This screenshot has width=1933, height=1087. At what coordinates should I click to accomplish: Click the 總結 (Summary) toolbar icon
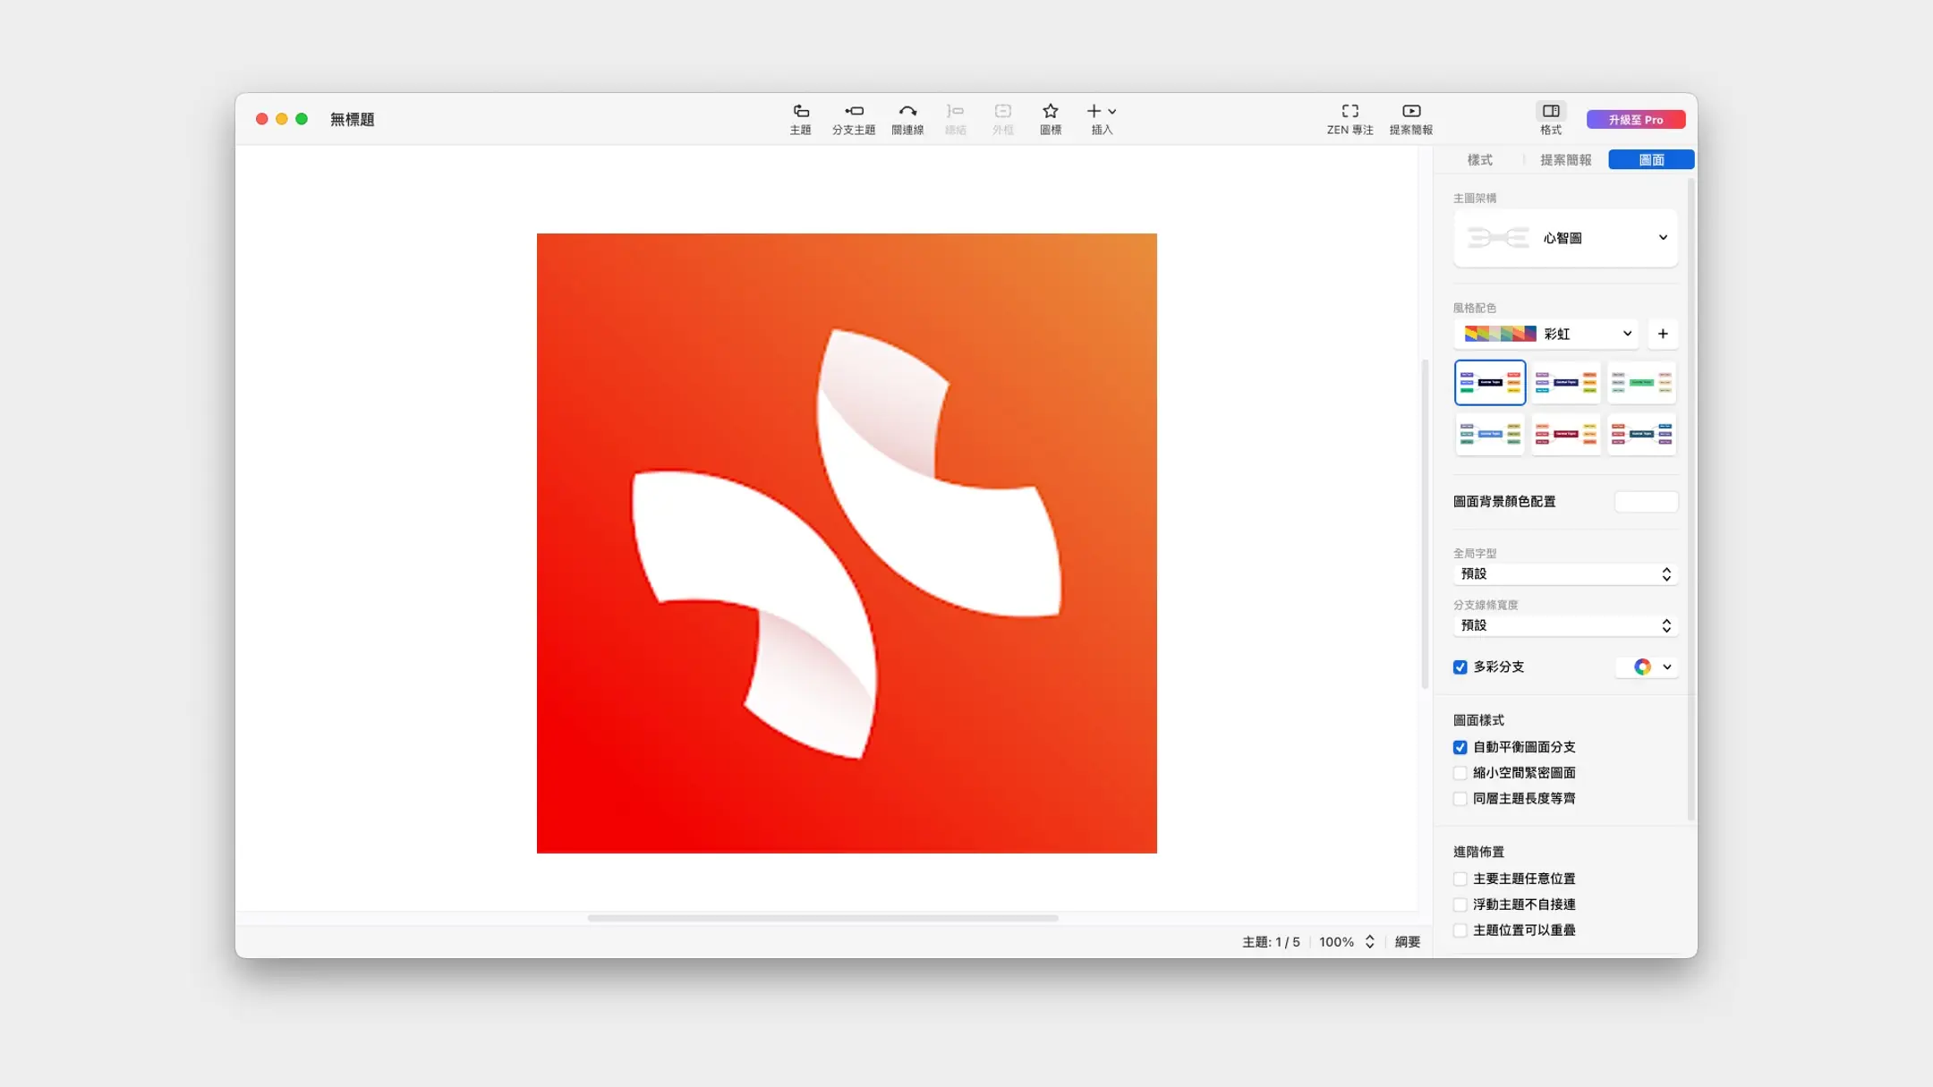(956, 119)
